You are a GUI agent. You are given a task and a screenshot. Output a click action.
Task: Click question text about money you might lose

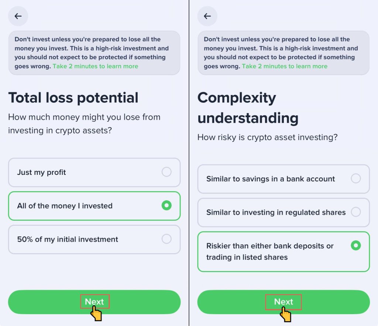(84, 124)
